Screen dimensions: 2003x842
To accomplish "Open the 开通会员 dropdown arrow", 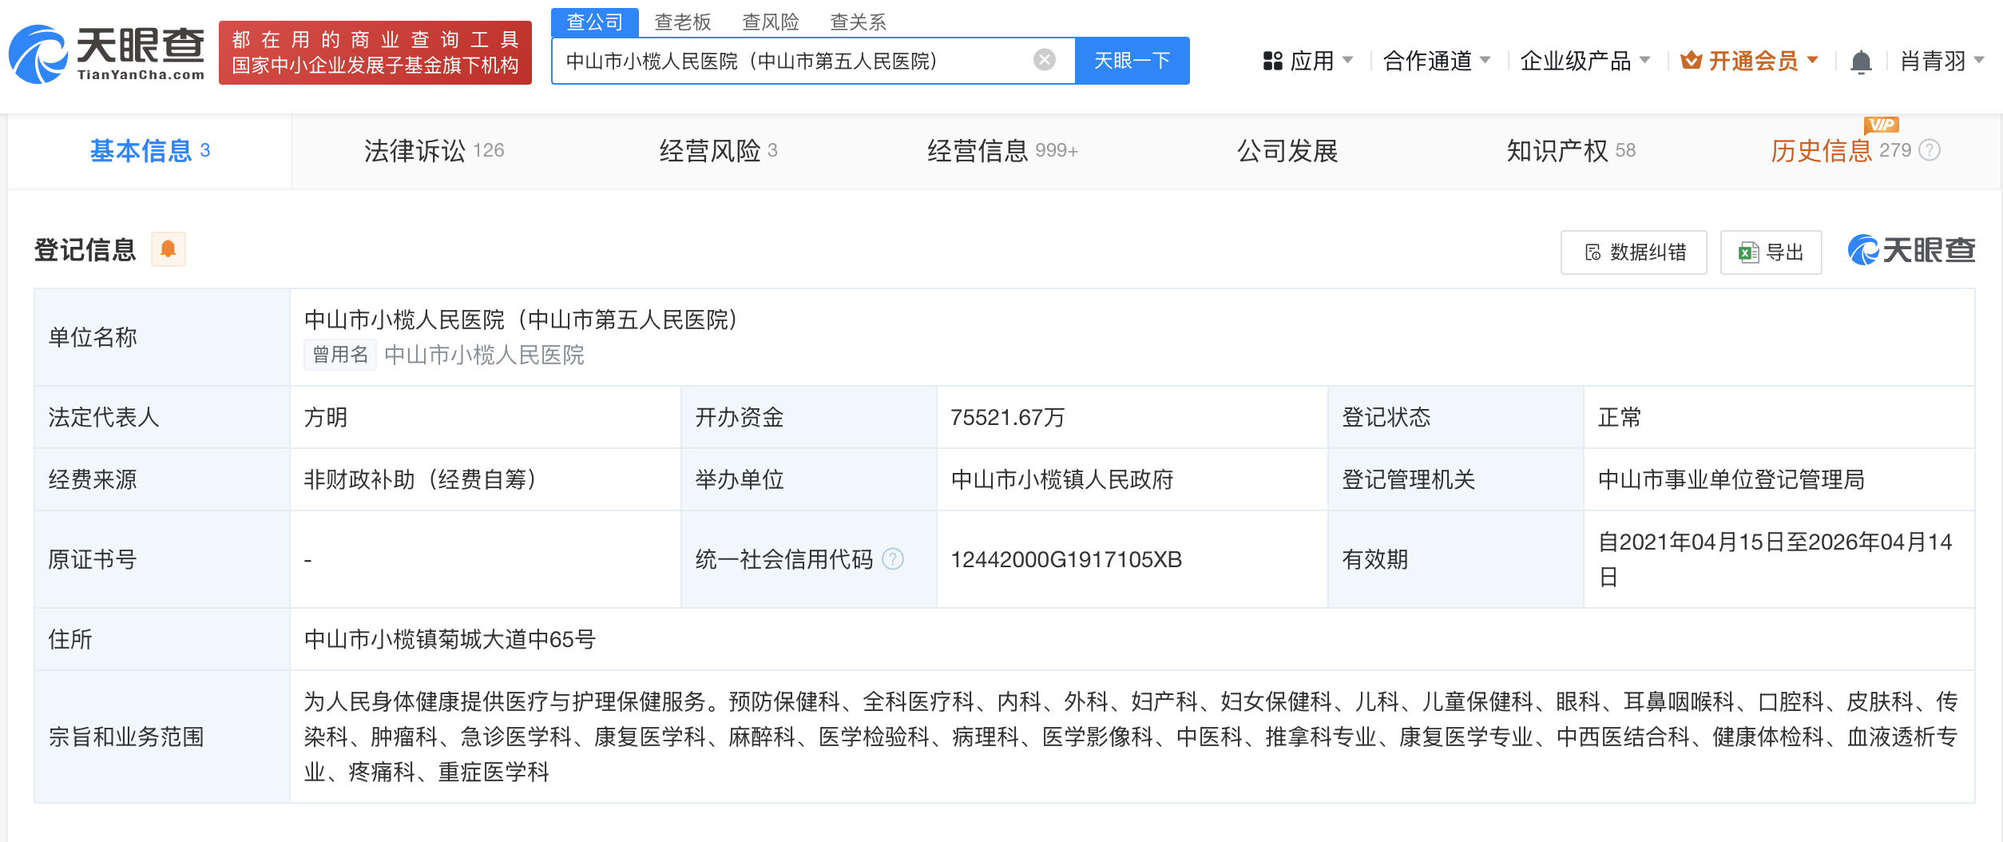I will tap(1813, 60).
